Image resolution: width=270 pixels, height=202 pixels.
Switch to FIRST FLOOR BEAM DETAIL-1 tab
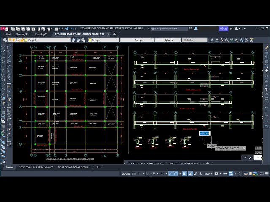tap(74, 167)
